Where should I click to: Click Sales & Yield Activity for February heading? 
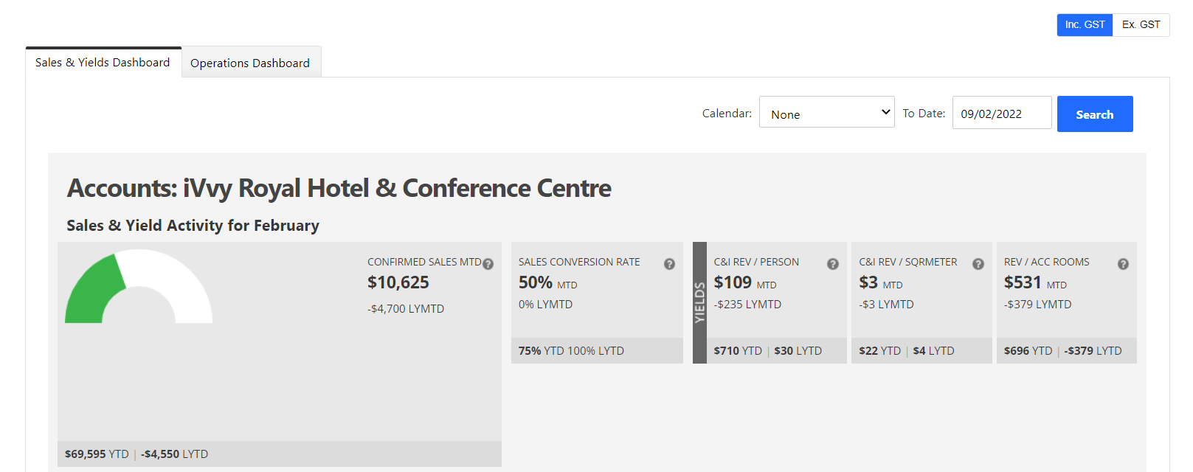click(x=193, y=226)
